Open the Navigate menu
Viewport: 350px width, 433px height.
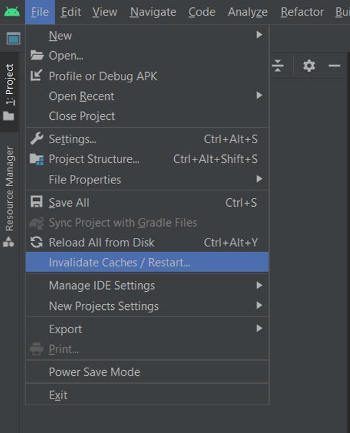pyautogui.click(x=153, y=12)
